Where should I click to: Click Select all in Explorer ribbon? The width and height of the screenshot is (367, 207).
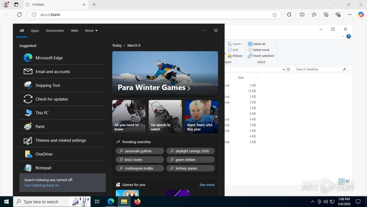[257, 44]
